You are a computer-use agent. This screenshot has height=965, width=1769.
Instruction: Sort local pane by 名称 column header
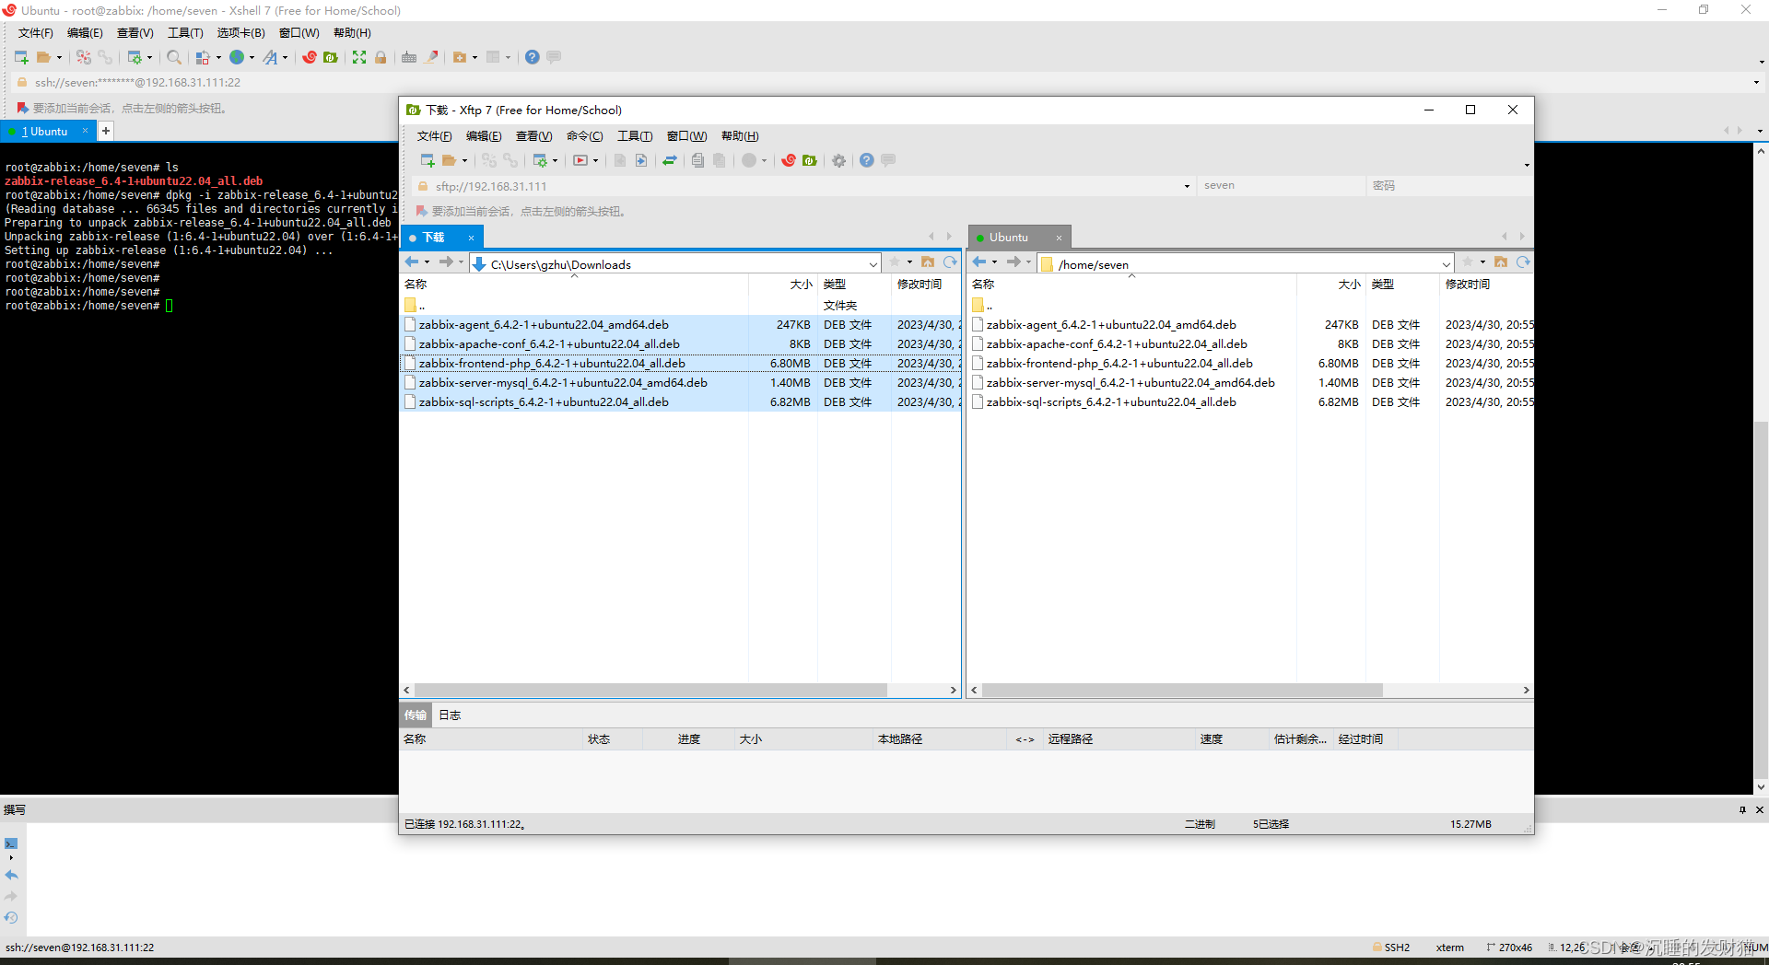point(574,285)
